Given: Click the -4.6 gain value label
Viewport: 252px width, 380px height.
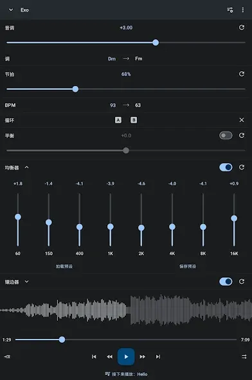Looking at the screenshot, I should pos(141,184).
